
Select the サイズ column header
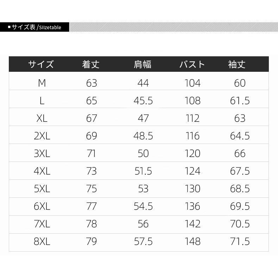[41, 64]
